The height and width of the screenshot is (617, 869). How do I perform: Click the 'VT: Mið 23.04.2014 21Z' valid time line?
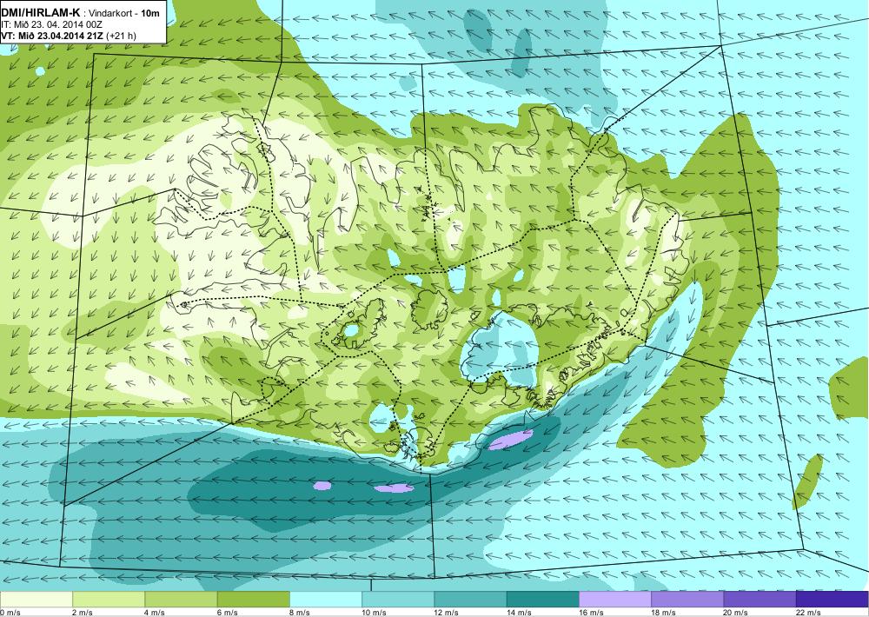pos(52,36)
